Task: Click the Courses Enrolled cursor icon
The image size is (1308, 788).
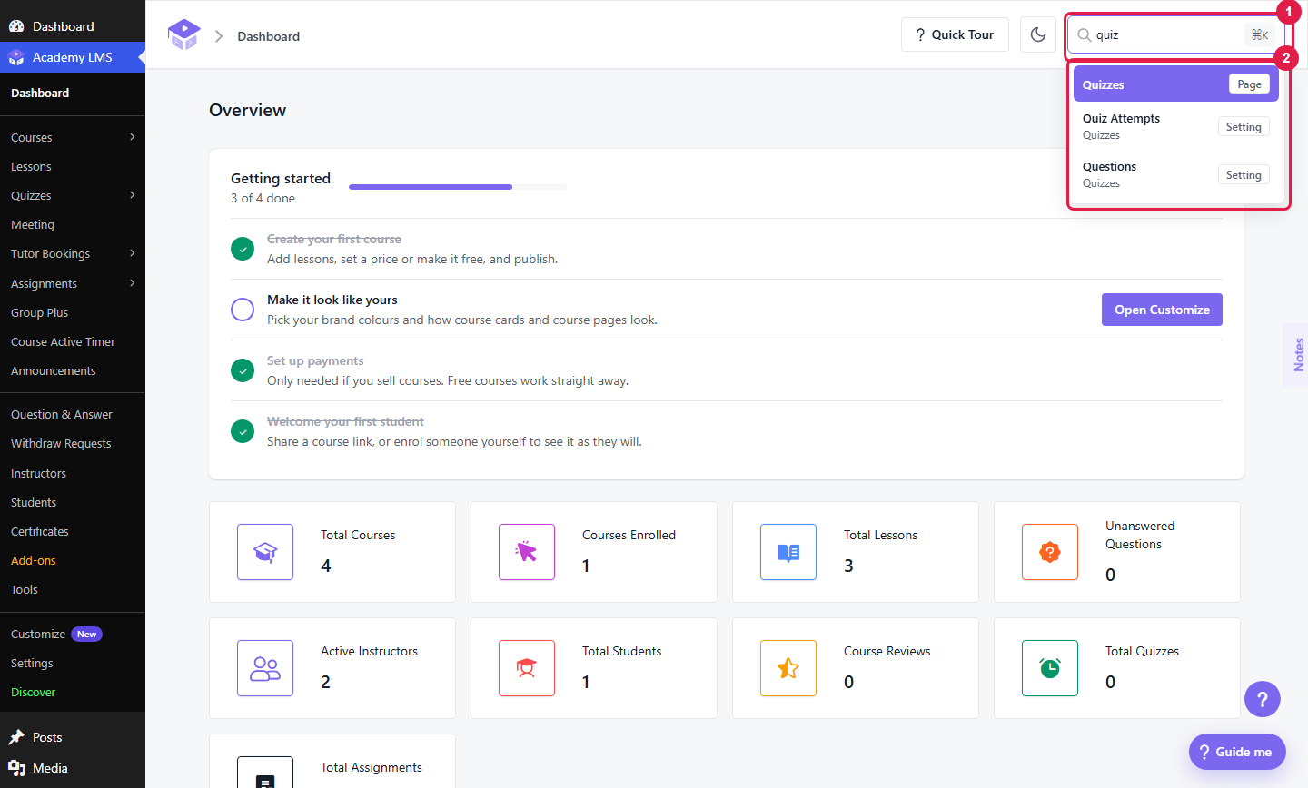Action: pyautogui.click(x=527, y=552)
